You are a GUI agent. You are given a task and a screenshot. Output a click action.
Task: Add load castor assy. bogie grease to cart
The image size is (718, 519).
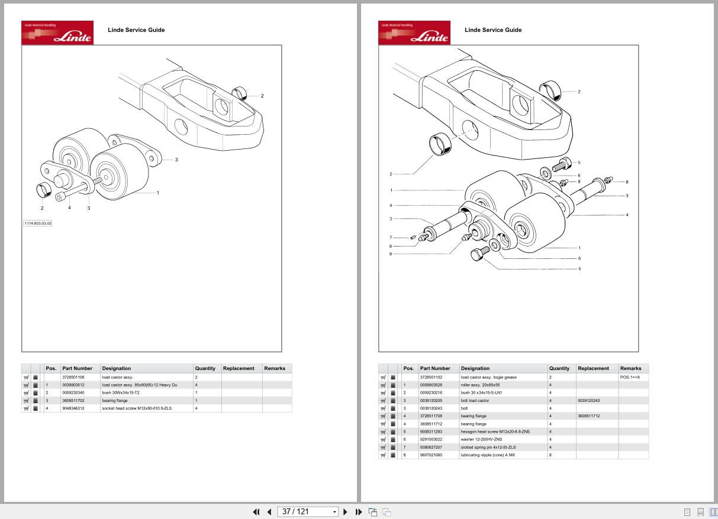[384, 377]
